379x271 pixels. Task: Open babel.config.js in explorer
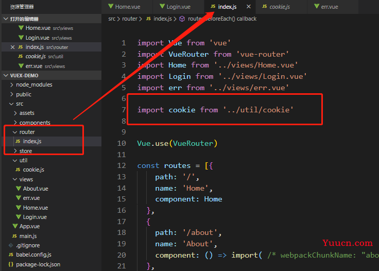pyautogui.click(x=51, y=255)
